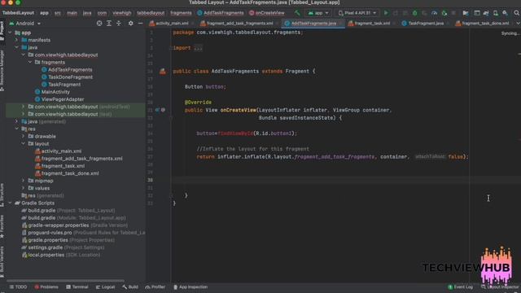Collapse the fragments package
The height and width of the screenshot is (293, 521).
tap(30, 62)
